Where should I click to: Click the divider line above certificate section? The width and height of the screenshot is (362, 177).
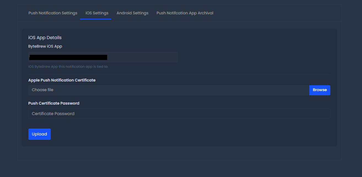point(179,74)
